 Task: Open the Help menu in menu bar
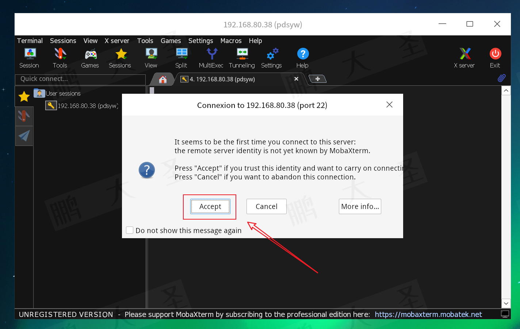coord(256,41)
